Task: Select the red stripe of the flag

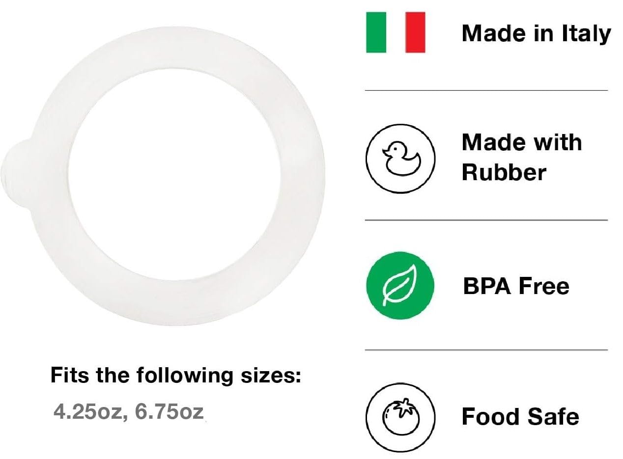Action: [415, 33]
